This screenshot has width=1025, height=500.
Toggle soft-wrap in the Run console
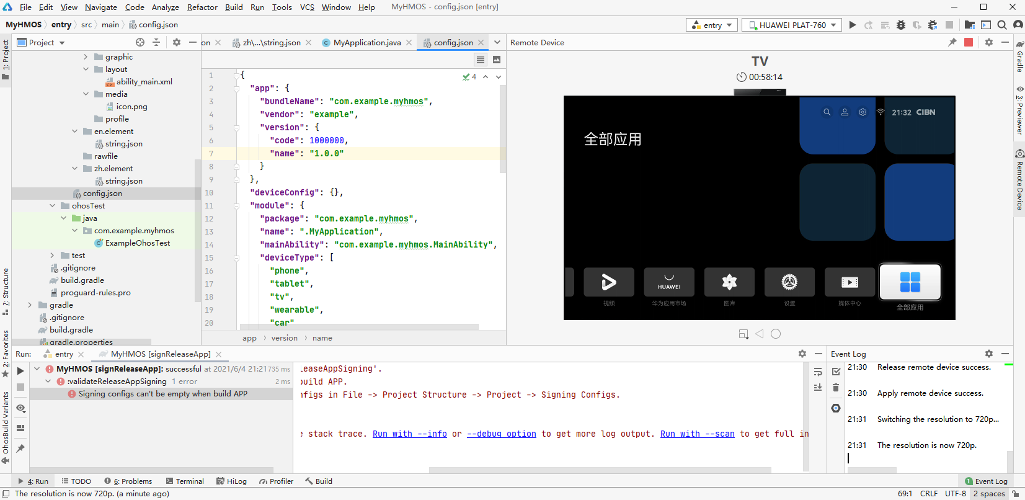point(818,372)
